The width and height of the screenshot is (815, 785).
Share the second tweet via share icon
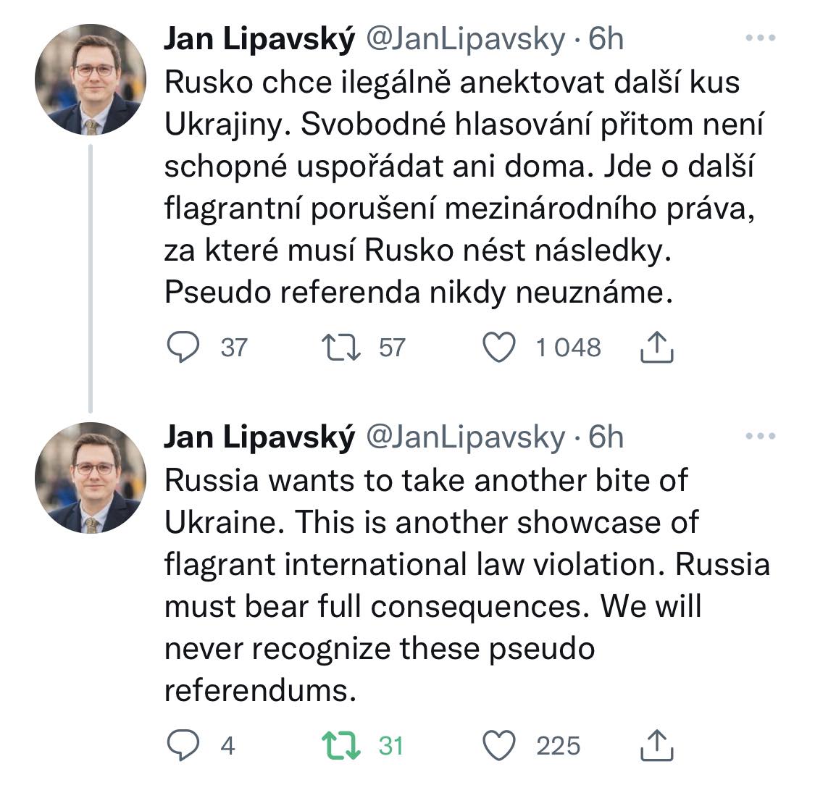click(x=657, y=745)
